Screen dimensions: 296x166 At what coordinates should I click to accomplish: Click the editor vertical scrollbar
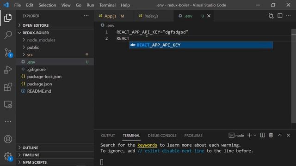point(294,76)
